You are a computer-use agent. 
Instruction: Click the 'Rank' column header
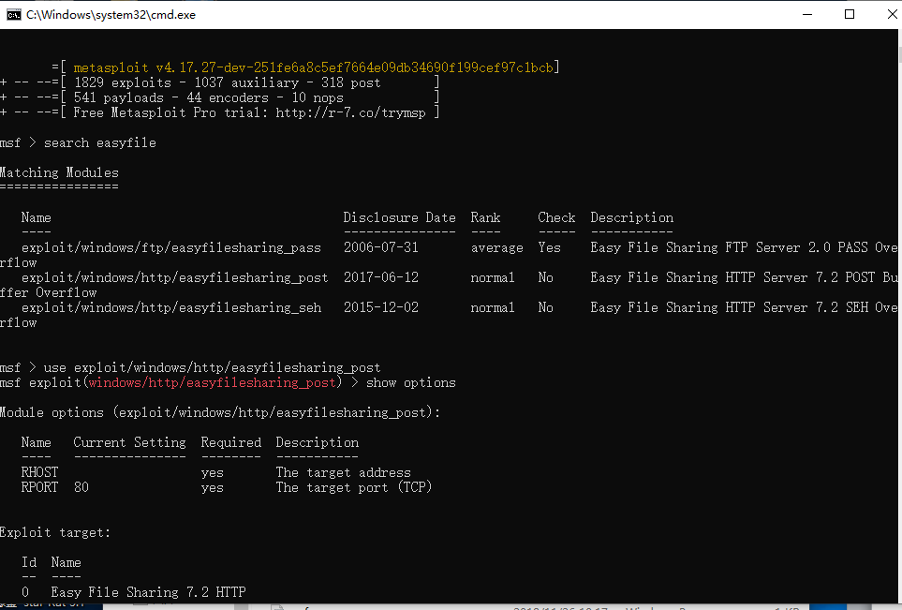(x=485, y=217)
